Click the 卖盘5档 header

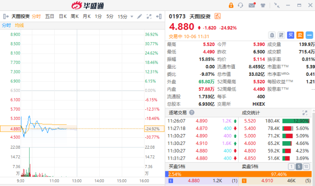click(x=250, y=166)
